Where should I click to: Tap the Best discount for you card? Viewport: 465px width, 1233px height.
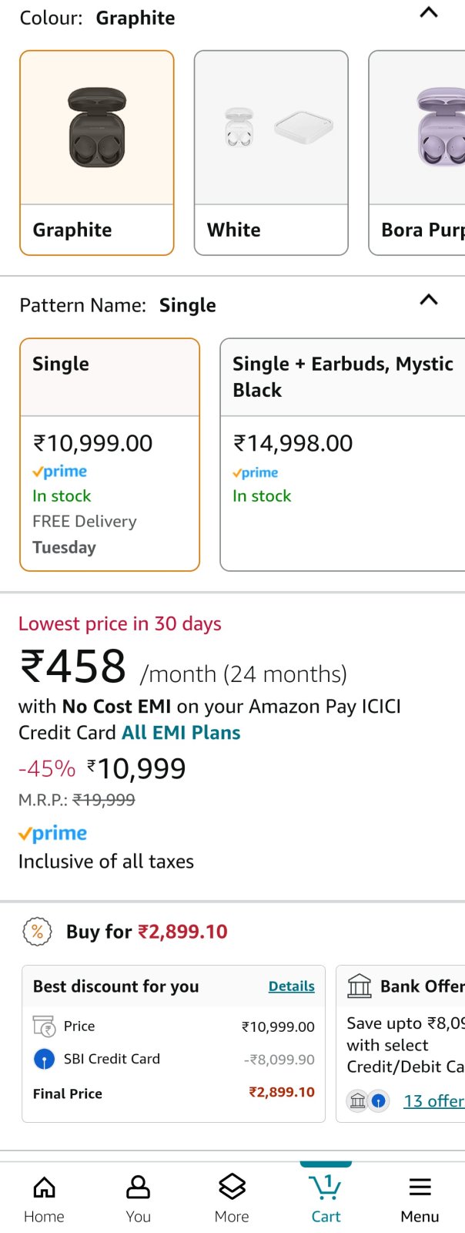[174, 1043]
